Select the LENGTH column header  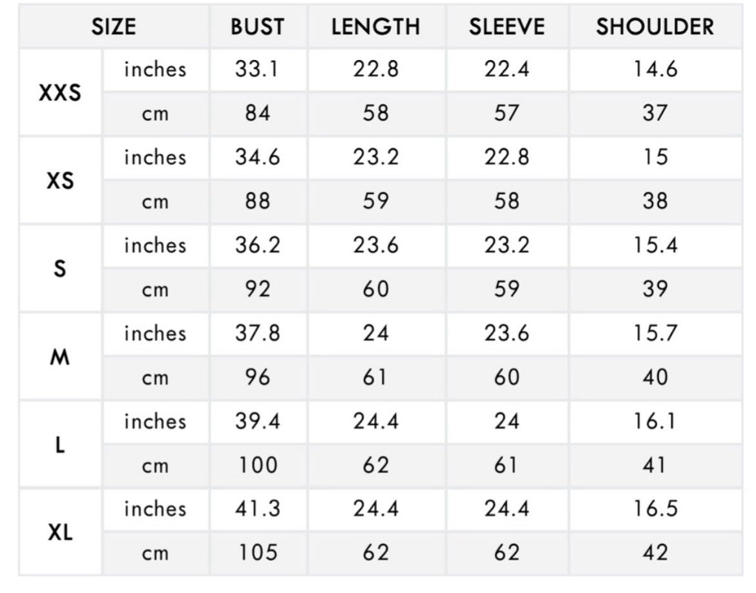pyautogui.click(x=375, y=27)
